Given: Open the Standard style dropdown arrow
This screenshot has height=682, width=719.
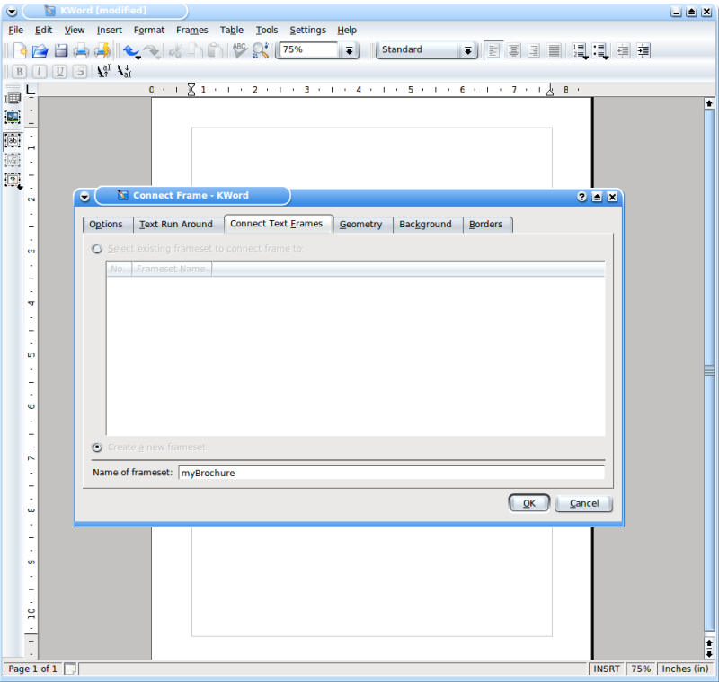Looking at the screenshot, I should click(467, 50).
